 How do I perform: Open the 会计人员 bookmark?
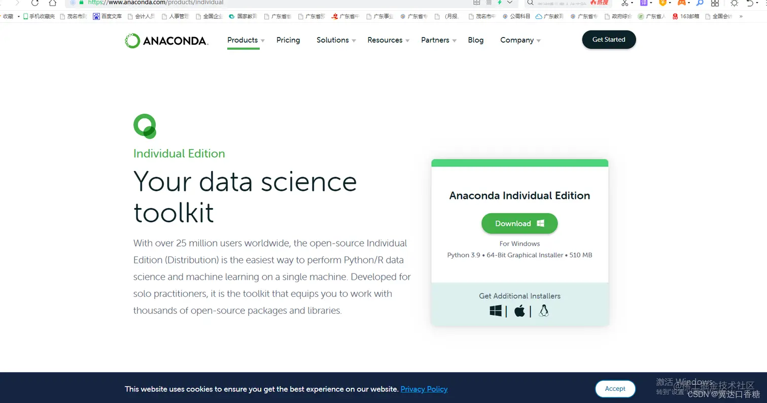[x=142, y=16]
